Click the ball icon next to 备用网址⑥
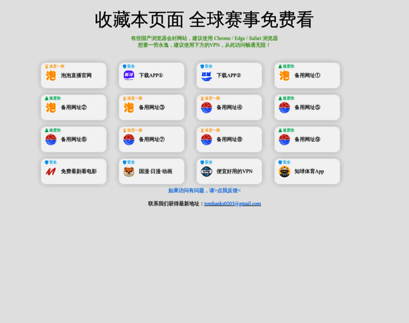Screen dimensions: 409x323 (51, 139)
